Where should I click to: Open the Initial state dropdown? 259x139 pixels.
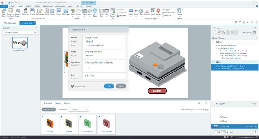79,110
